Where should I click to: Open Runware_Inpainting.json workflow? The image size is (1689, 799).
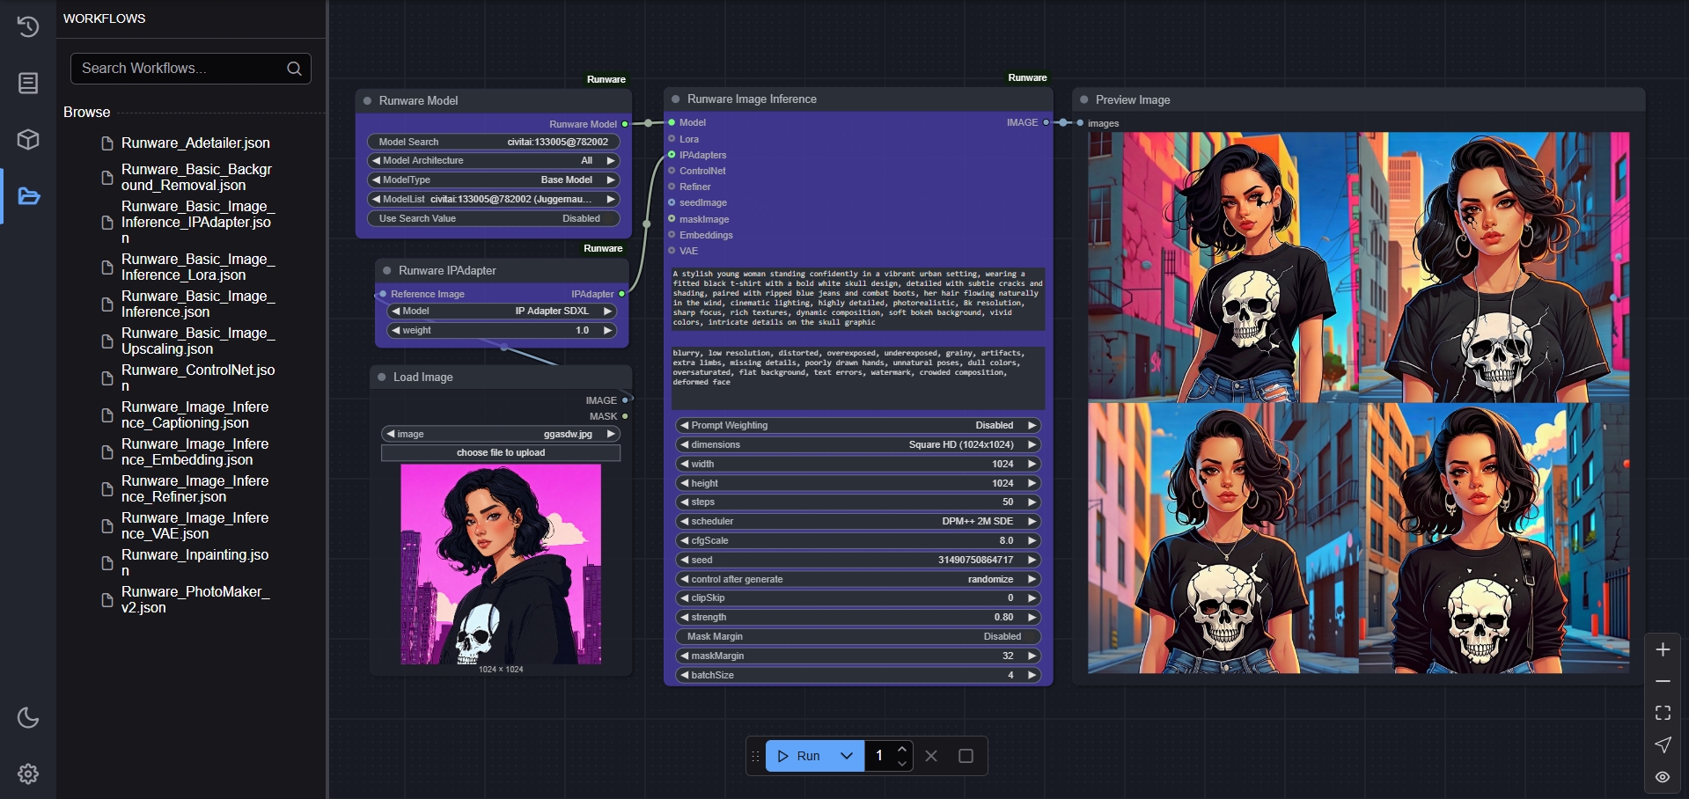tap(195, 562)
